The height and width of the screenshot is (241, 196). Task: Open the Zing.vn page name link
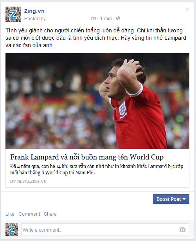tap(34, 11)
